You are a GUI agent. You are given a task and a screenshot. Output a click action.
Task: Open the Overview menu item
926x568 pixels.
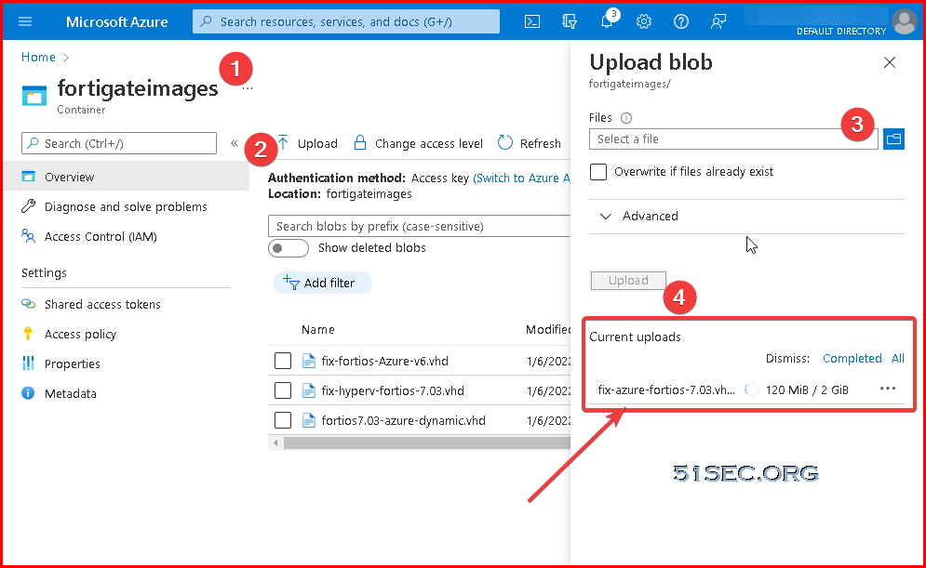pyautogui.click(x=127, y=177)
